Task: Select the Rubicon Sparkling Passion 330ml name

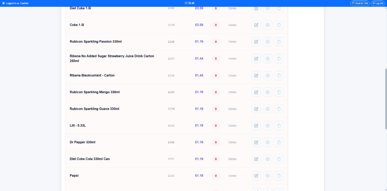Action: (96, 41)
